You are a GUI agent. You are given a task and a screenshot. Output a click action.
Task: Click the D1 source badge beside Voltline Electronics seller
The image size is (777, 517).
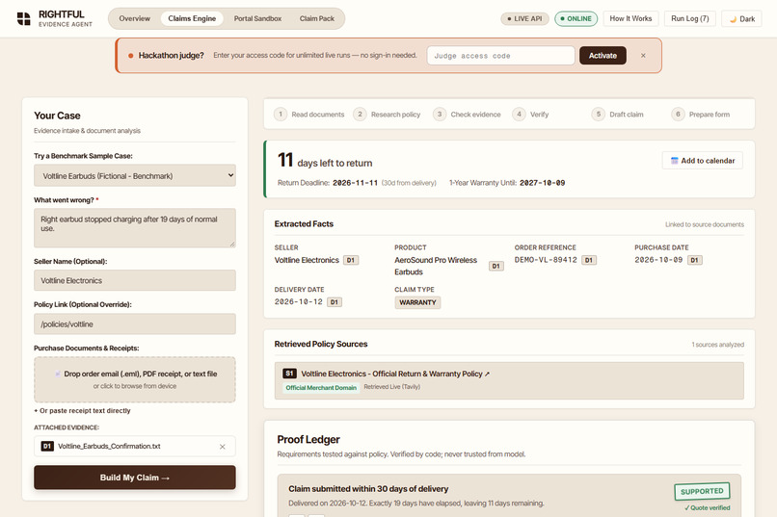click(351, 260)
